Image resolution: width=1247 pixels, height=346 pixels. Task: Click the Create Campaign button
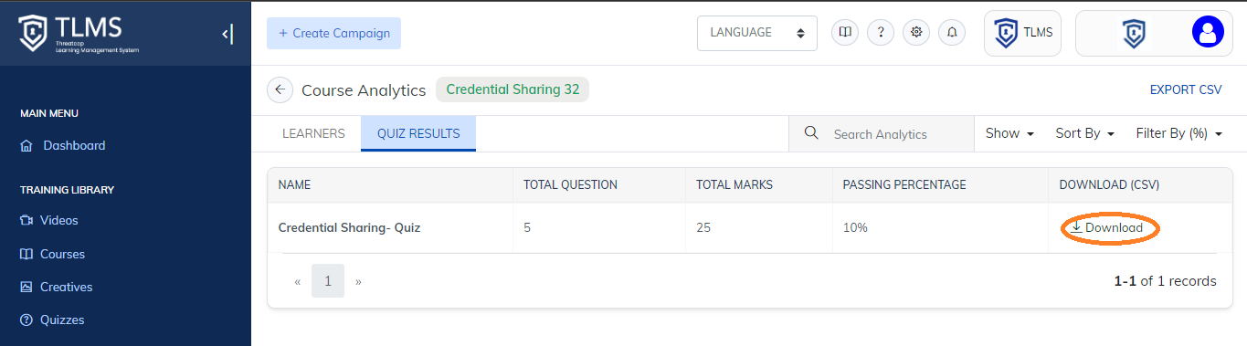pyautogui.click(x=333, y=33)
